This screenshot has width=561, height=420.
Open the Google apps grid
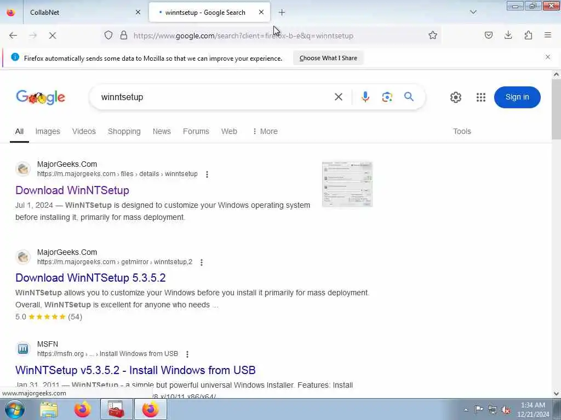click(481, 97)
